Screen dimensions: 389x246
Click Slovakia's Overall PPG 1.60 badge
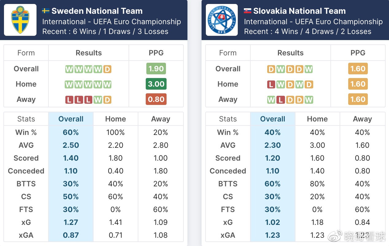pyautogui.click(x=358, y=69)
